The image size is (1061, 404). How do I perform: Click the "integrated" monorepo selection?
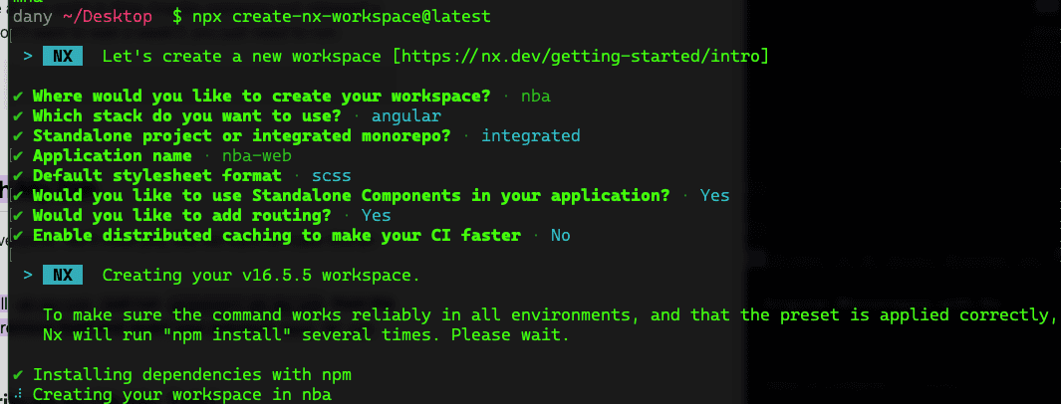click(x=530, y=135)
